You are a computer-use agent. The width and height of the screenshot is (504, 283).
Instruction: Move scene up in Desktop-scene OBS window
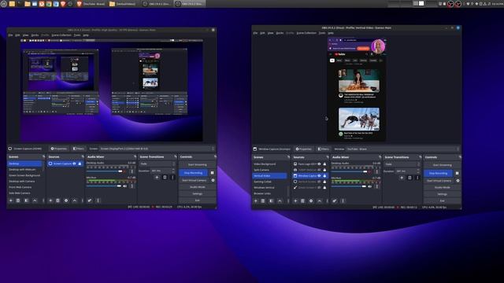tap(35, 200)
